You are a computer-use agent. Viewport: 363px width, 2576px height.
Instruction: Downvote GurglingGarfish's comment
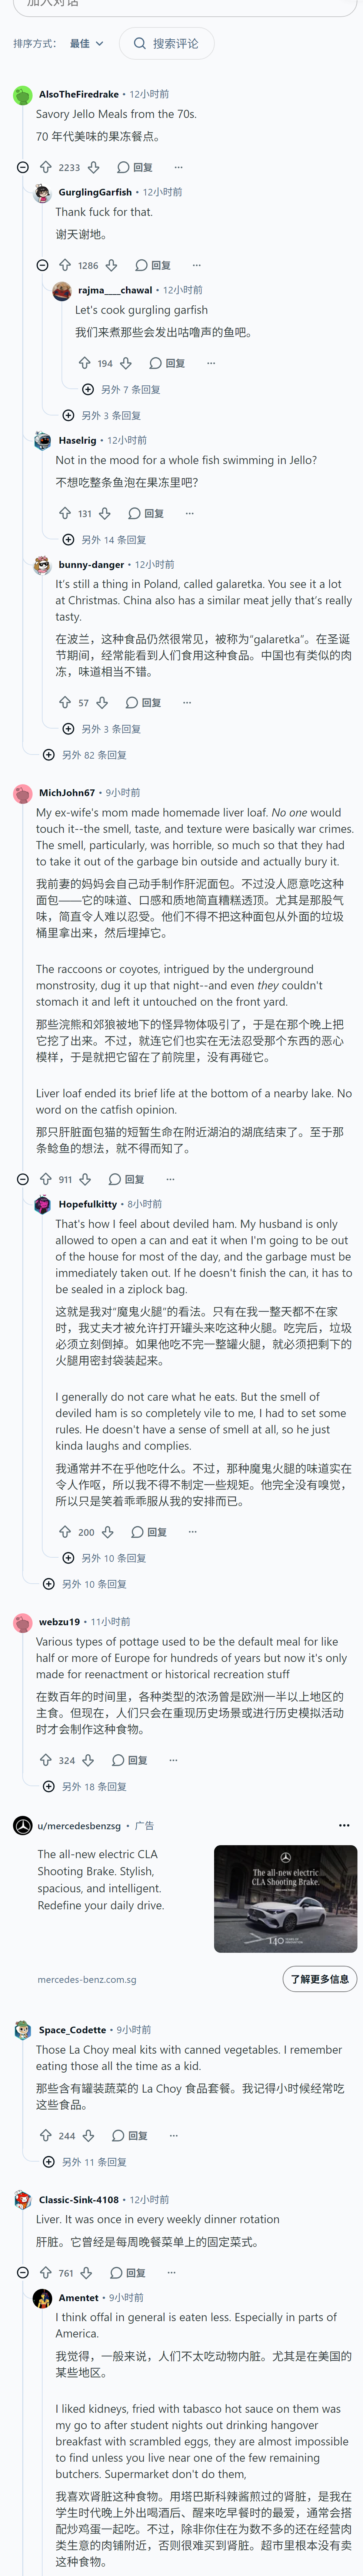[112, 265]
